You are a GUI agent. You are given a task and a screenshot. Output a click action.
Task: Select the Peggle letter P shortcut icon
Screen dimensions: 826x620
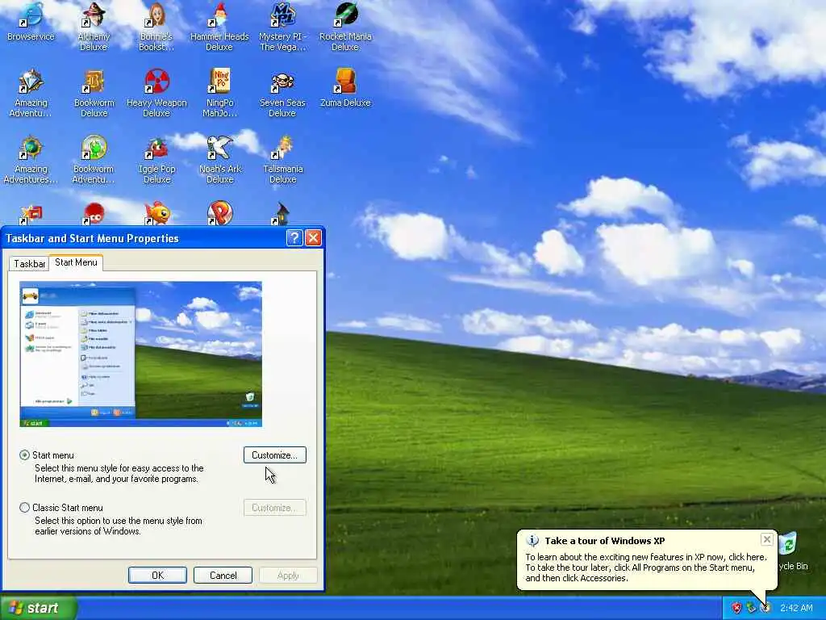pyautogui.click(x=219, y=213)
